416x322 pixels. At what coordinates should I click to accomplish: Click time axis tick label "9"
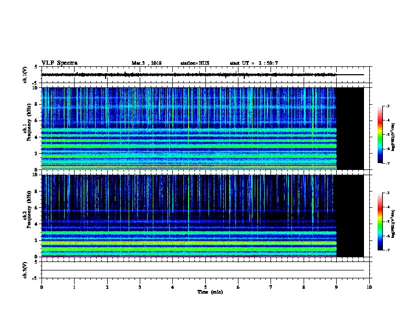[x=336, y=287]
